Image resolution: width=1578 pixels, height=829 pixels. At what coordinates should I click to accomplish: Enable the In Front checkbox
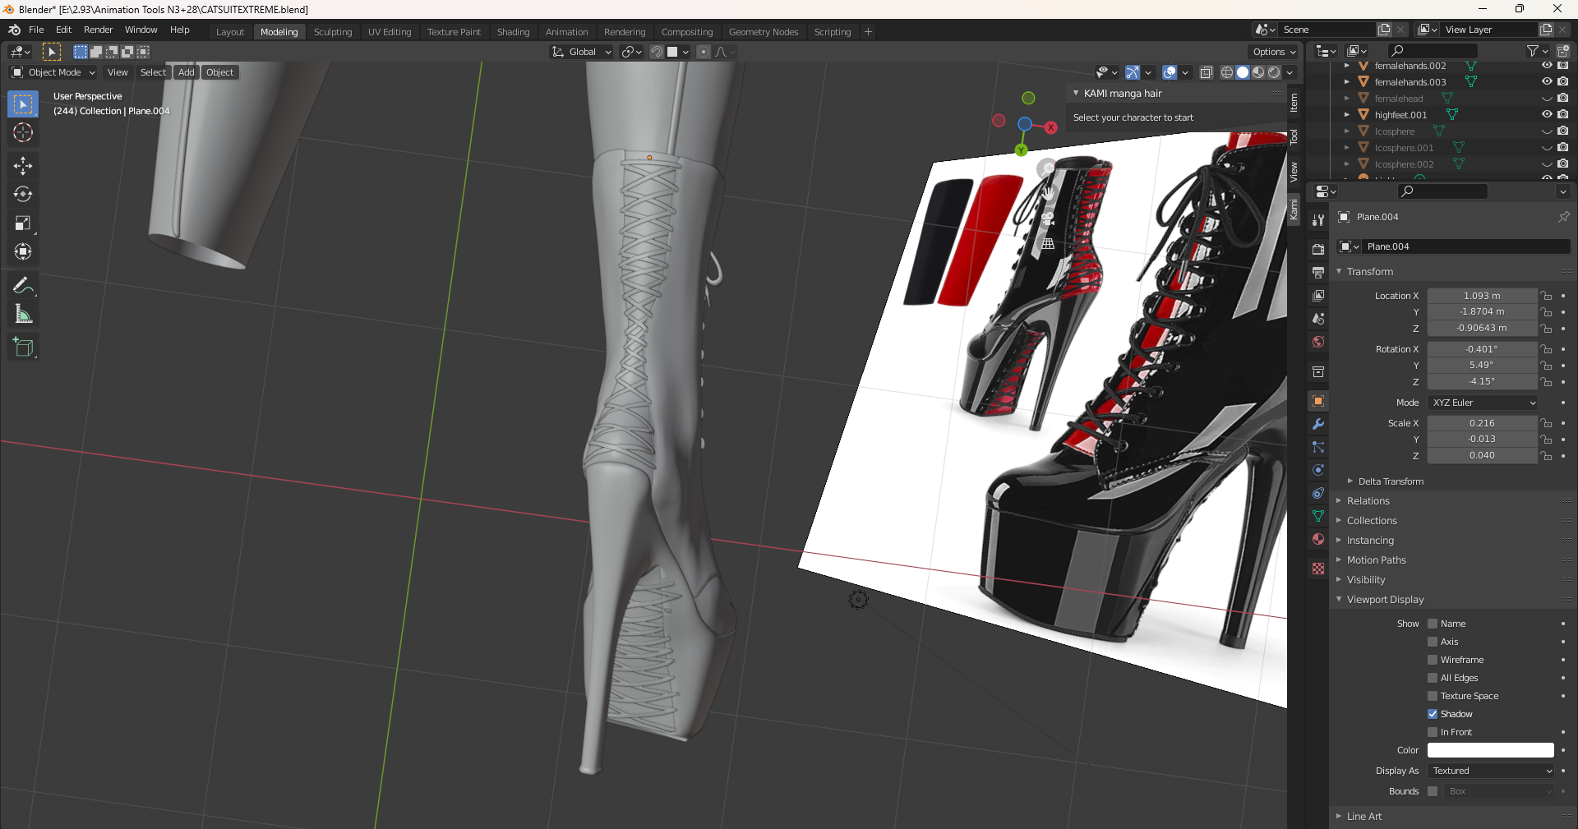[x=1433, y=732]
